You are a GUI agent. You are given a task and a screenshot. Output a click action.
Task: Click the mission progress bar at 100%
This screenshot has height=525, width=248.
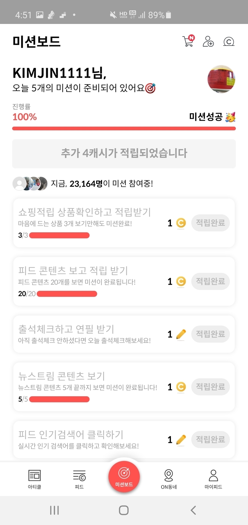point(124,129)
